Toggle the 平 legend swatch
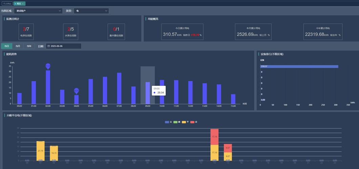The image size is (359, 169). [184, 122]
